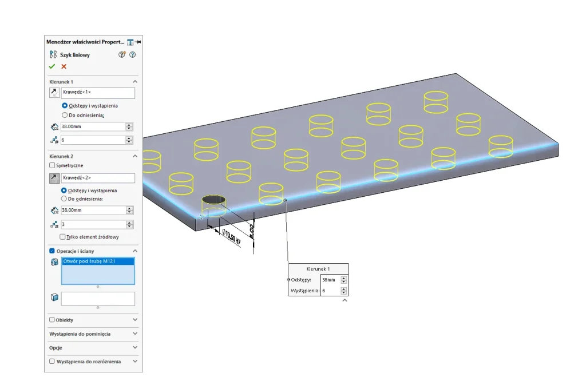Image resolution: width=586 pixels, height=385 pixels.
Task: Click the Kierunek 1 spacing field 38.00mm
Action: pos(93,126)
